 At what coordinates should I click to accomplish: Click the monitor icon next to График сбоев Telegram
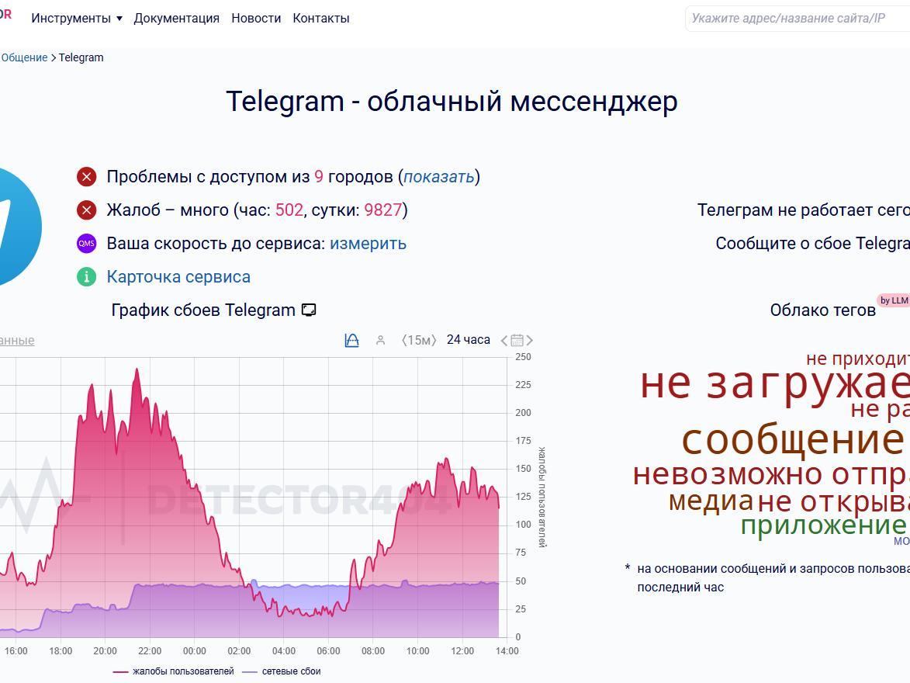coord(309,310)
